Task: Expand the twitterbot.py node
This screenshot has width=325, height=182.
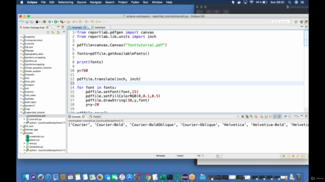Action: coord(24,147)
